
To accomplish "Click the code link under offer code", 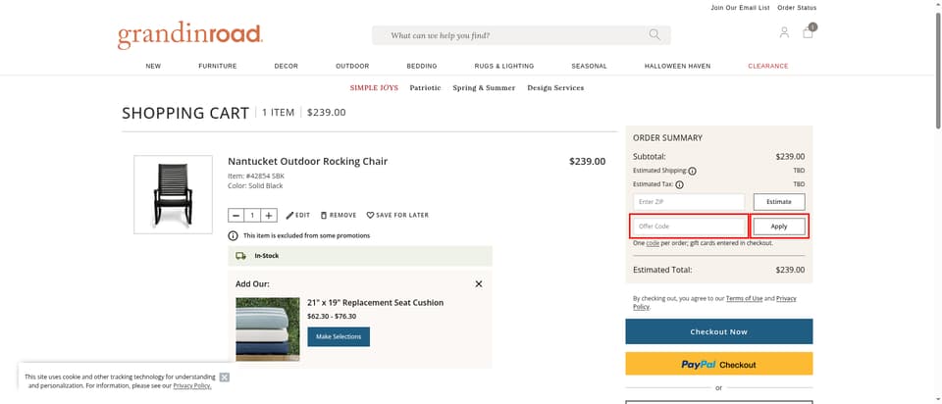I will coord(653,243).
